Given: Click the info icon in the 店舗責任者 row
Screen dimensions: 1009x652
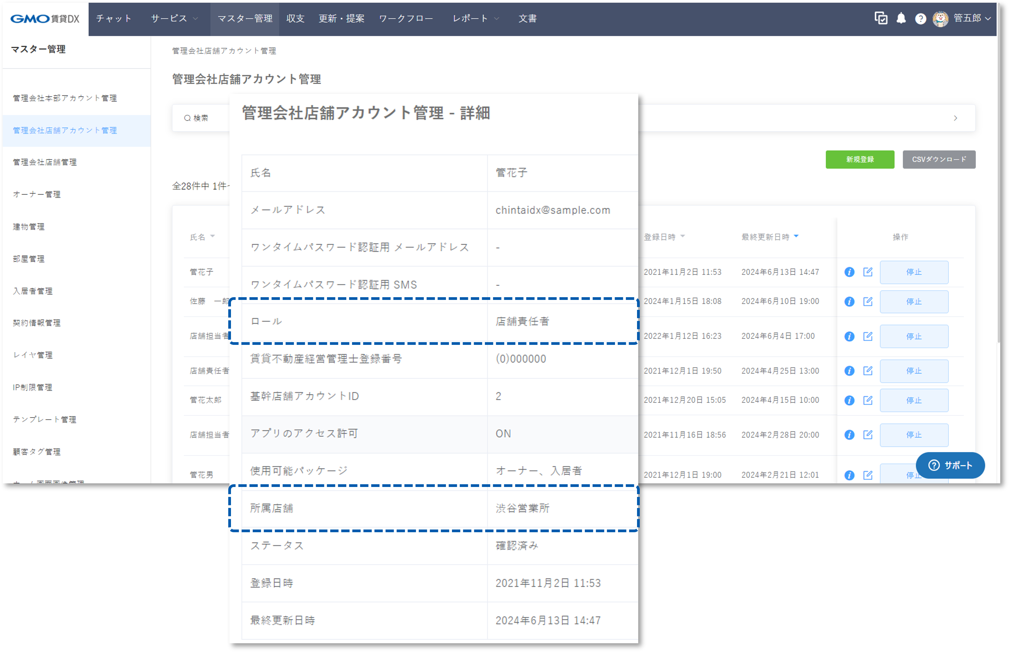Looking at the screenshot, I should tap(849, 371).
